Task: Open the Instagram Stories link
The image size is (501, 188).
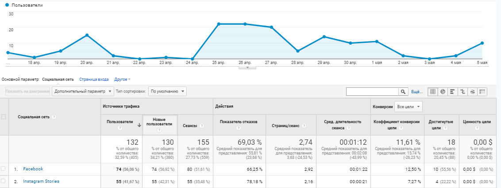Action: coord(41,181)
